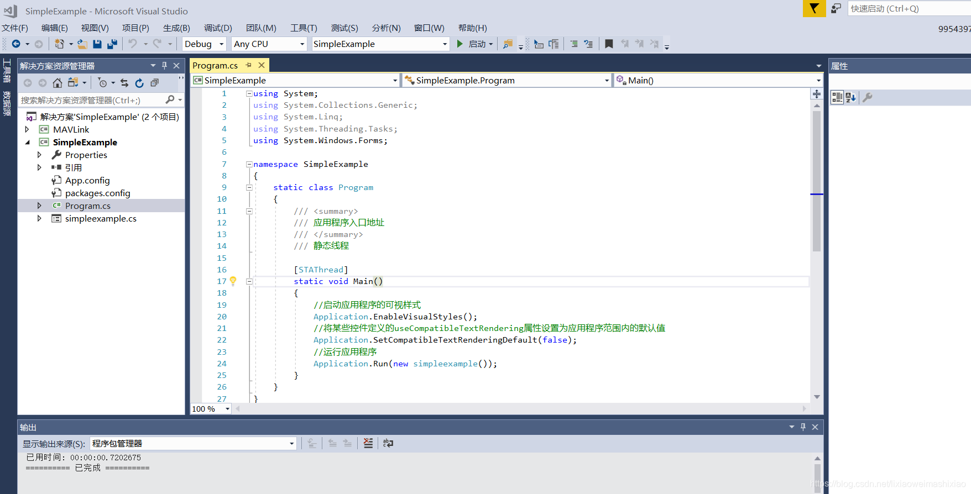Expand the MAVLink project node
Image resolution: width=971 pixels, height=494 pixels.
coord(27,129)
